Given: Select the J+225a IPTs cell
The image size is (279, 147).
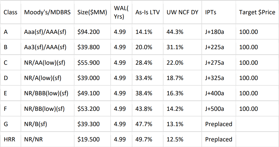Looking at the screenshot, I should click(214, 47).
